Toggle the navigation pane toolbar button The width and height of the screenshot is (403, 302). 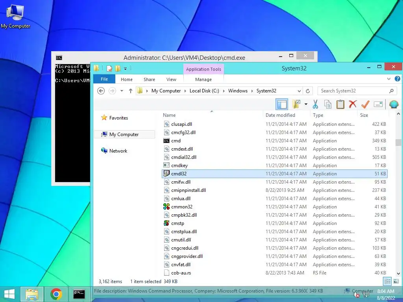point(282,104)
